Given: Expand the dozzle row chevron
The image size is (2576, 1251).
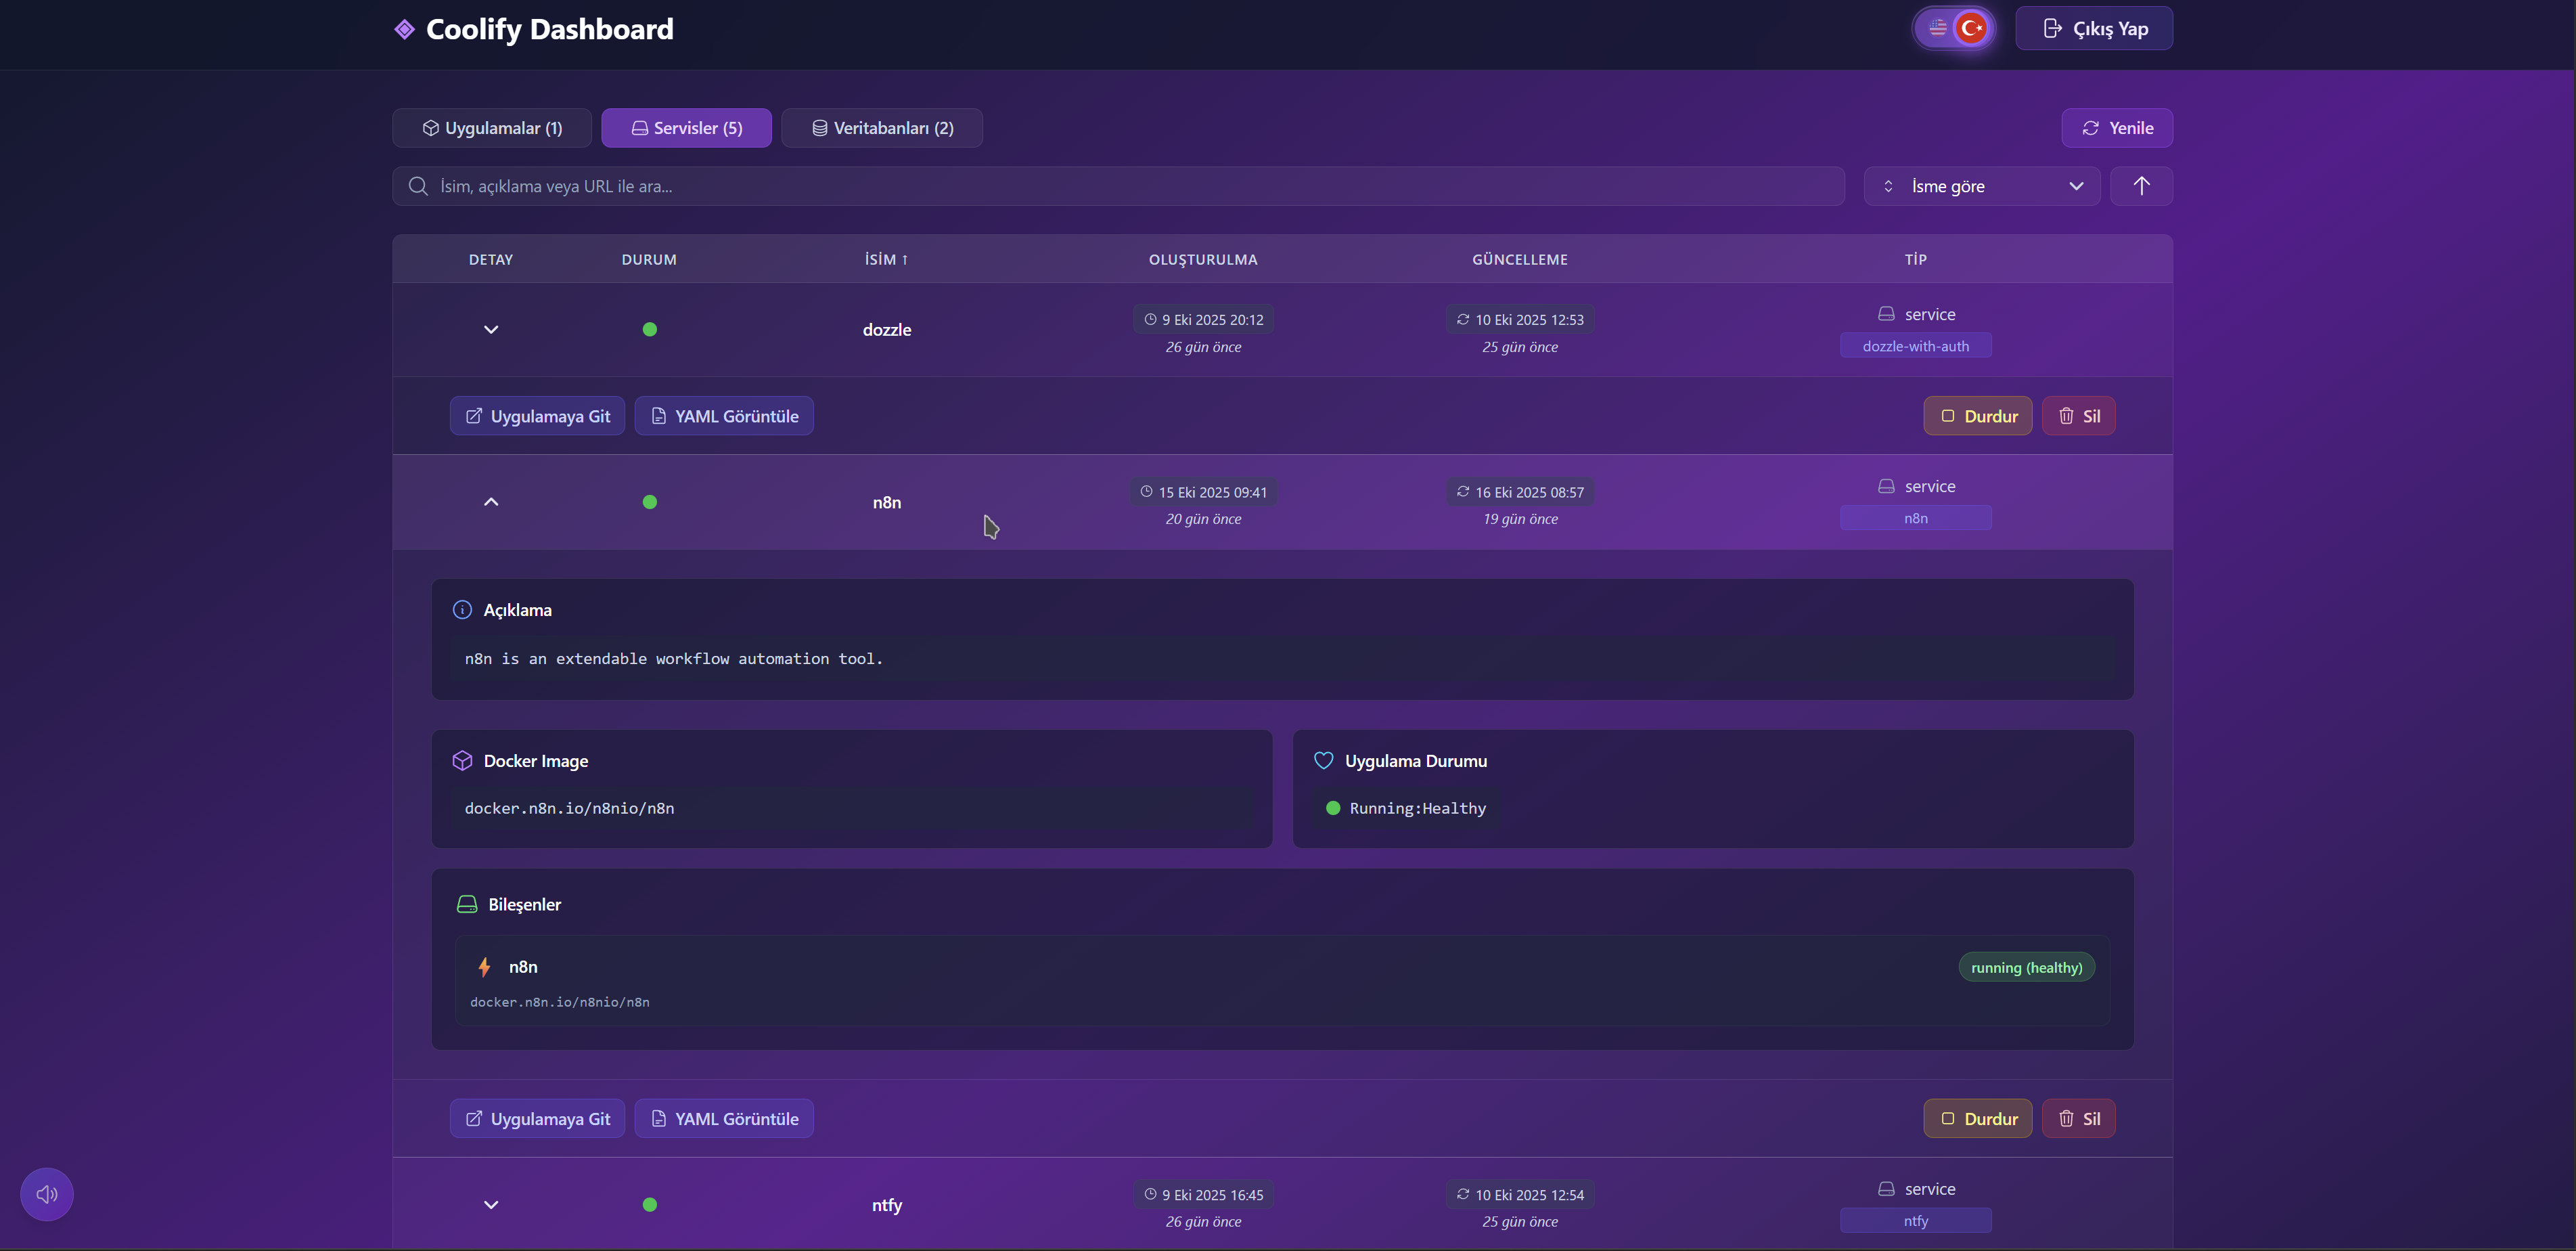Looking at the screenshot, I should tap(491, 329).
